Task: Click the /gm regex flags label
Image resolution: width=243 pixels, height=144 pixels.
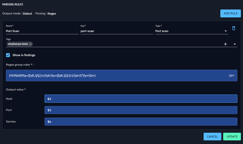Action: [x=231, y=76]
